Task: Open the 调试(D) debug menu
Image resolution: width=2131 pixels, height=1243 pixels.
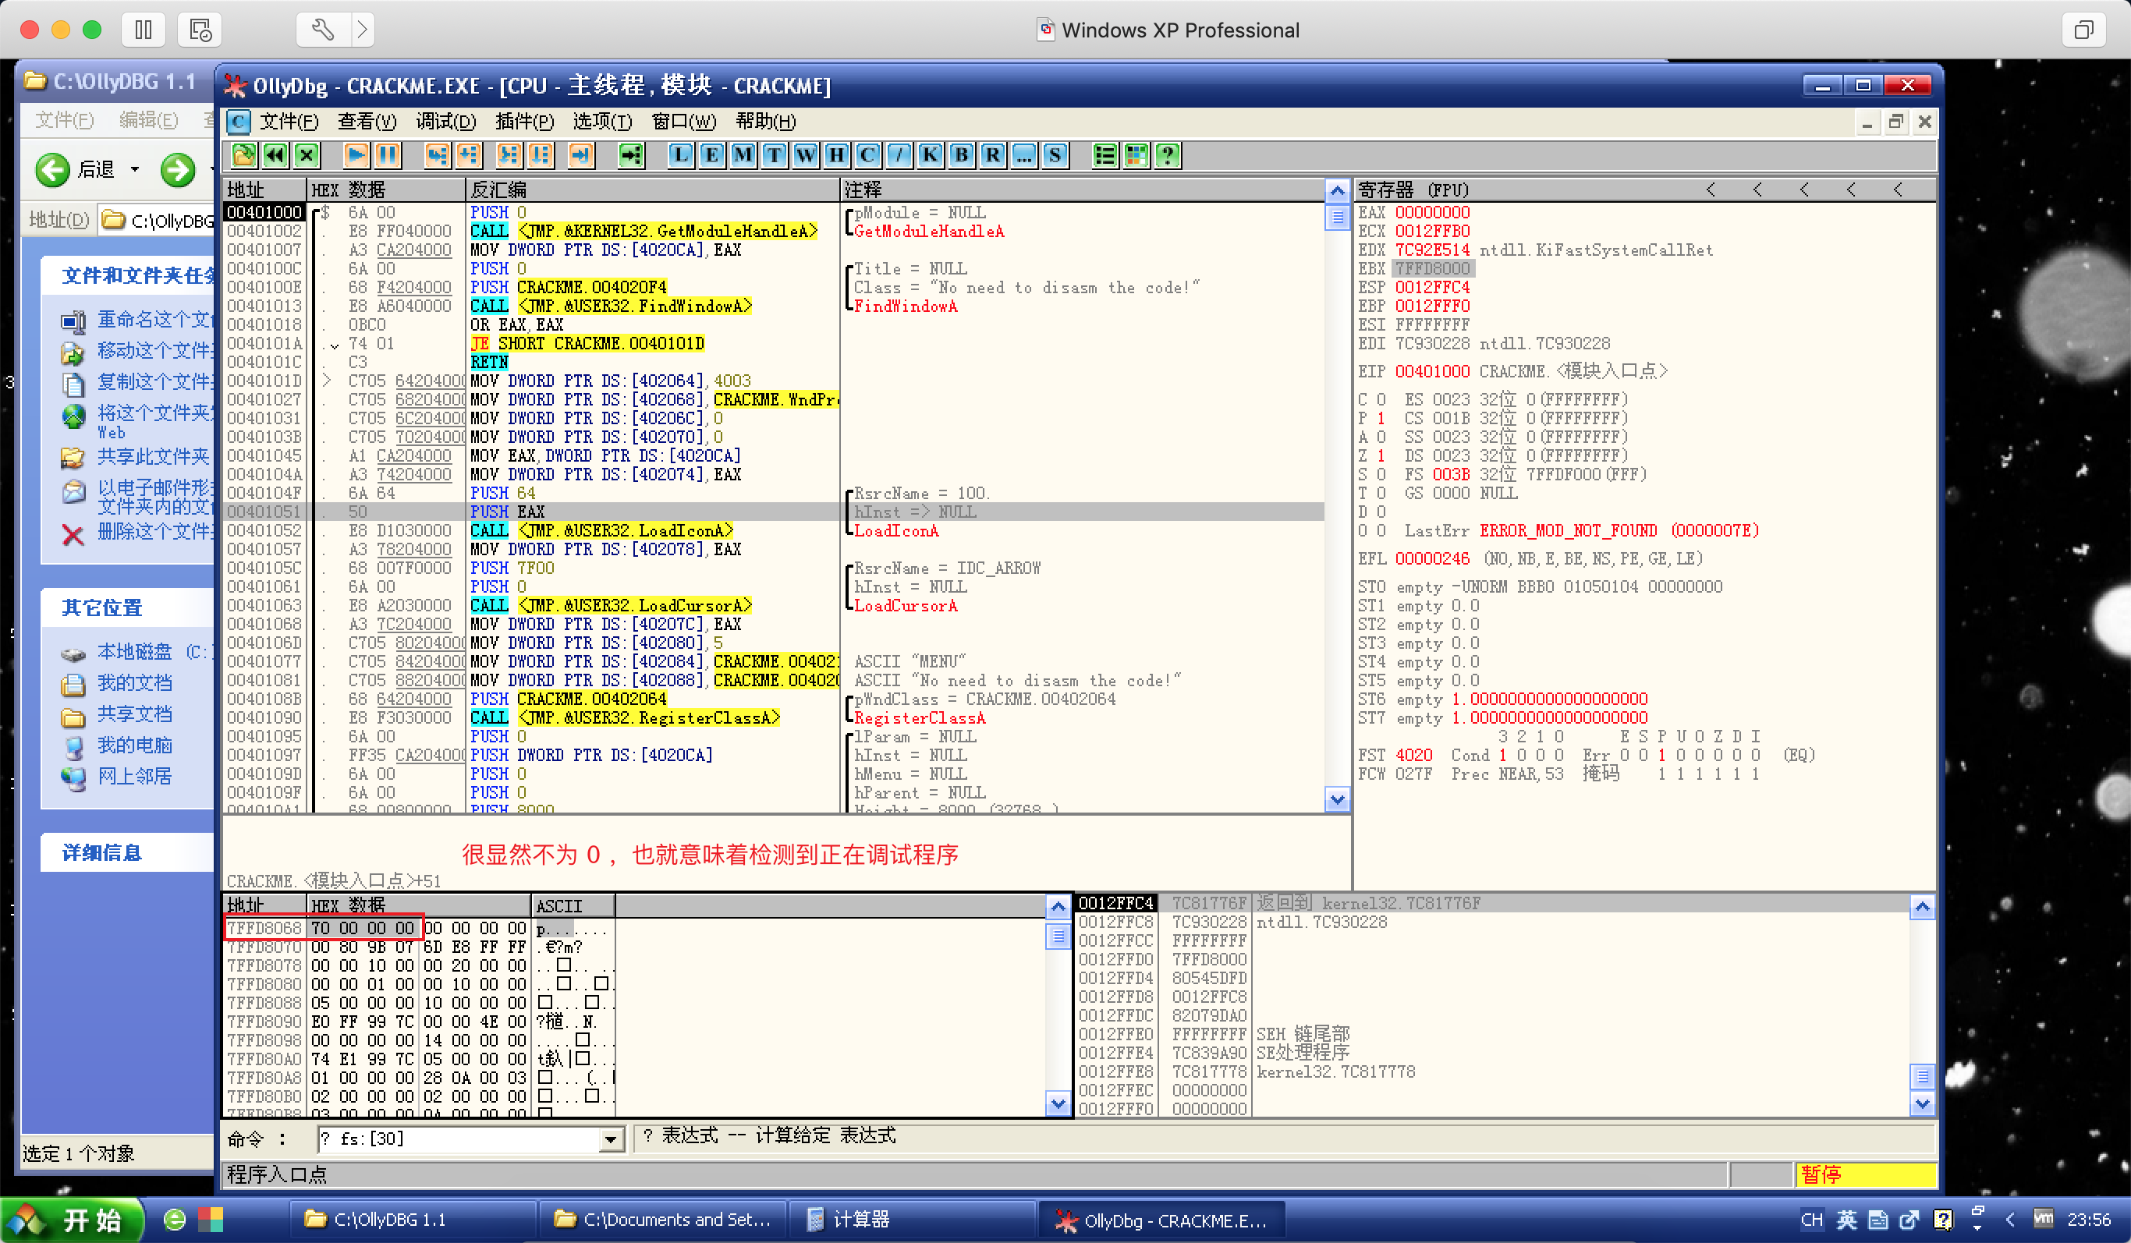Action: 445,121
